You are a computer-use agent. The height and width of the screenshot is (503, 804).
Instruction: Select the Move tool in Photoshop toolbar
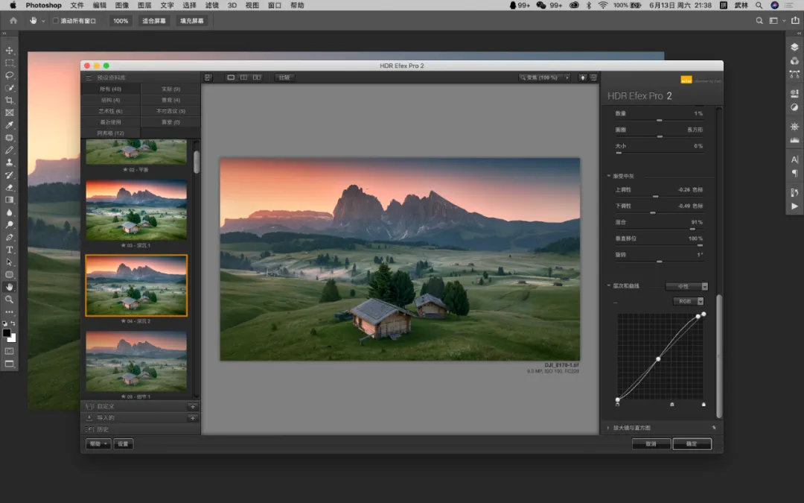(x=10, y=50)
